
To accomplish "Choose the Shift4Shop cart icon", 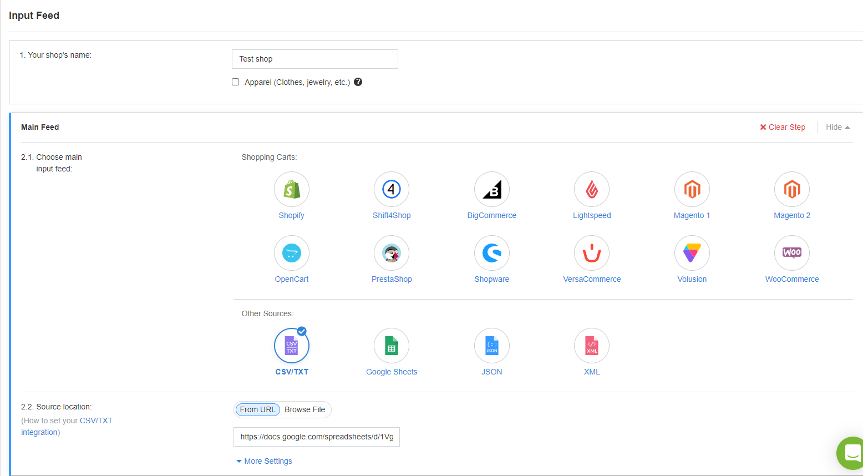I will [392, 189].
